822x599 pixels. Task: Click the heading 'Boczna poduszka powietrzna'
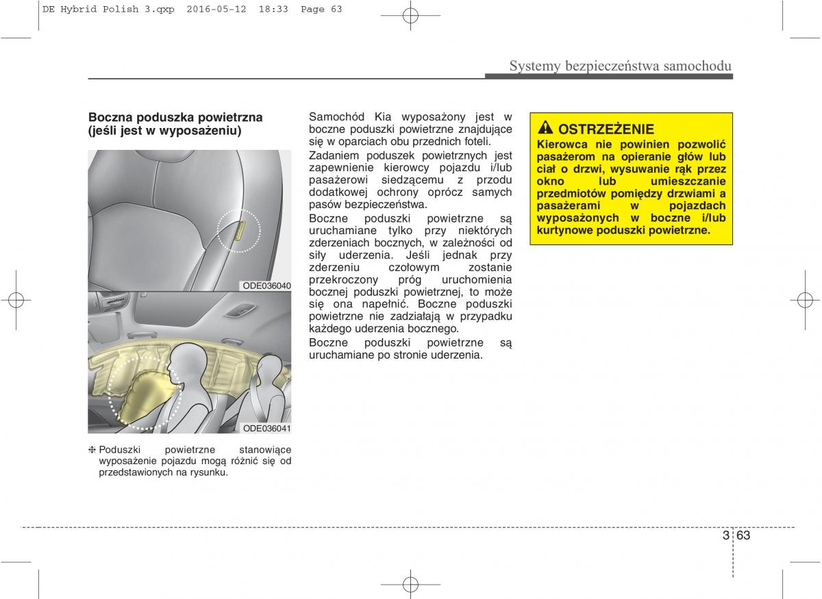tap(175, 118)
